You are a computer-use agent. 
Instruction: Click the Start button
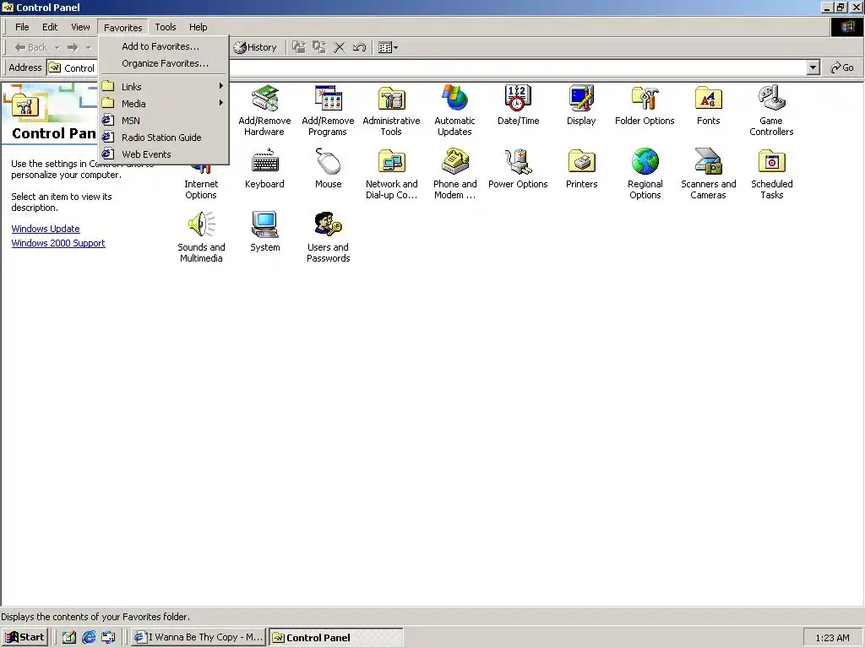(24, 638)
